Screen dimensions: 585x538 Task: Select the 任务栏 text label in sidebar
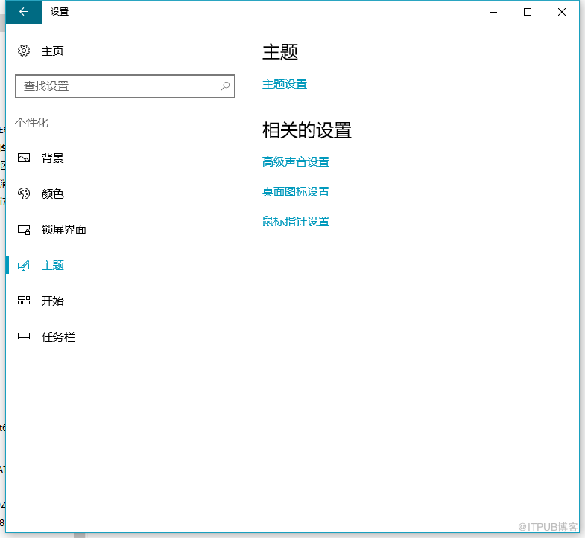(x=59, y=337)
